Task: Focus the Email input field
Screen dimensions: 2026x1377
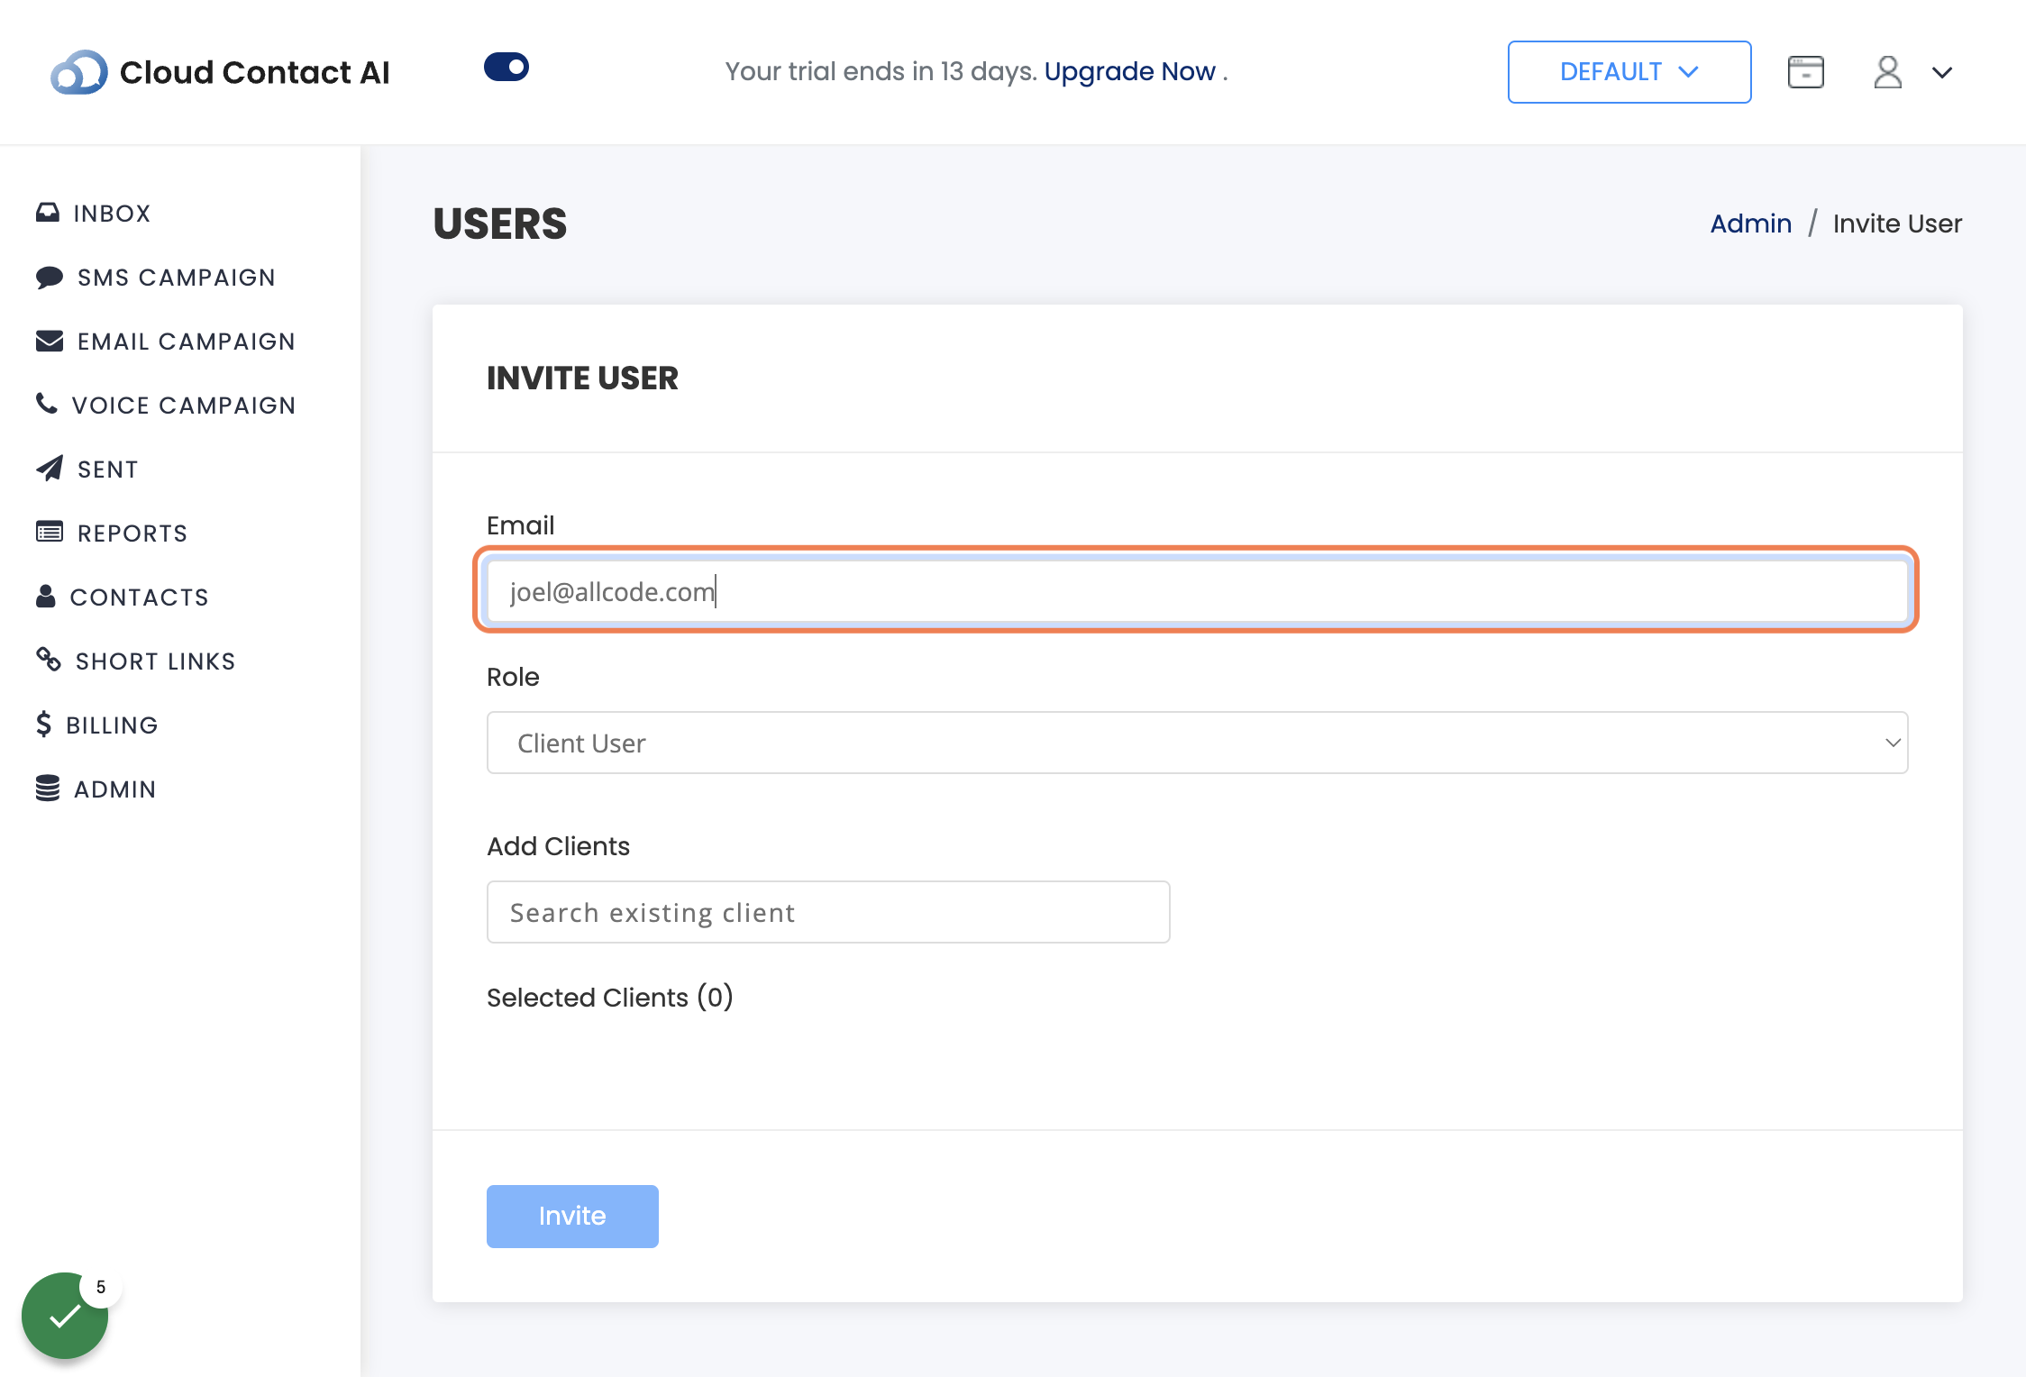Action: (1196, 591)
